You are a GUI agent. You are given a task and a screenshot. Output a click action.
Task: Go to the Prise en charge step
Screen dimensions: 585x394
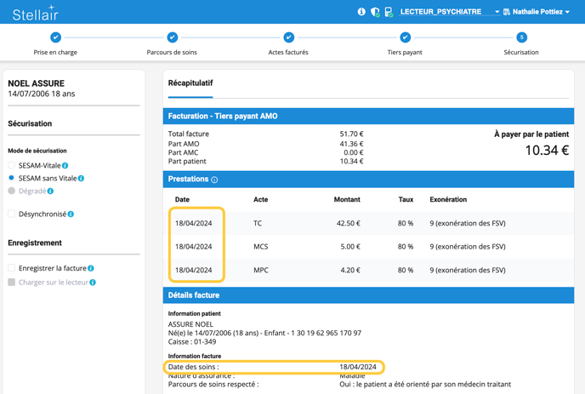point(55,37)
